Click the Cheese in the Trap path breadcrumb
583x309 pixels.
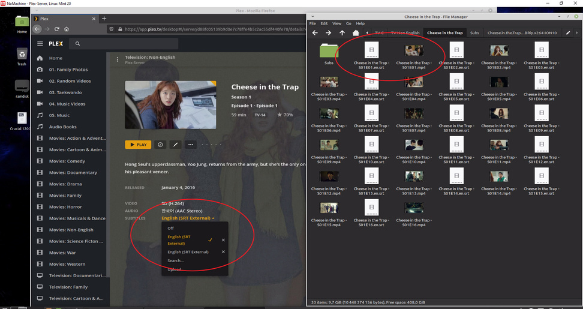pyautogui.click(x=445, y=33)
